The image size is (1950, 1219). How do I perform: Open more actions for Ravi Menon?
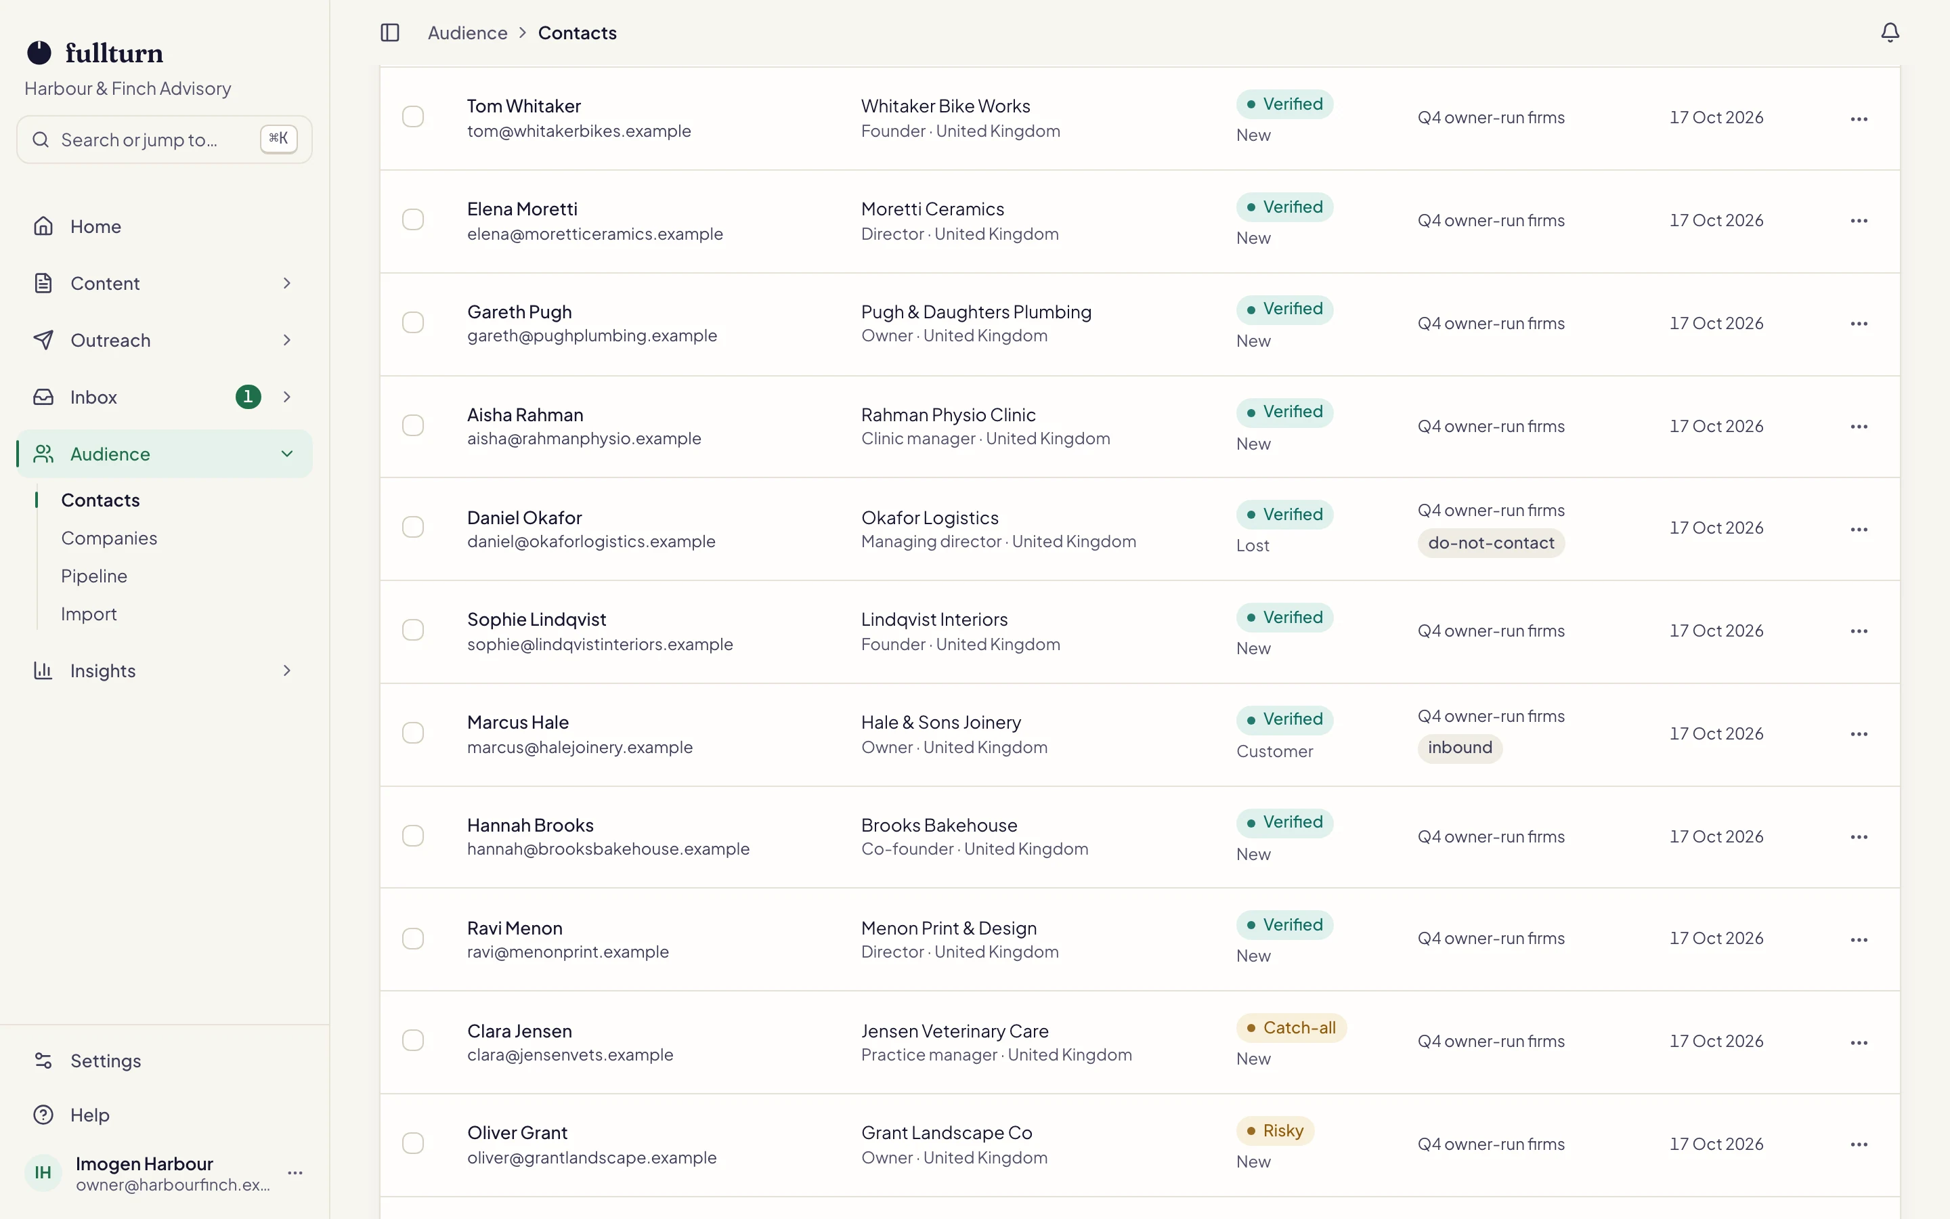pyautogui.click(x=1859, y=940)
